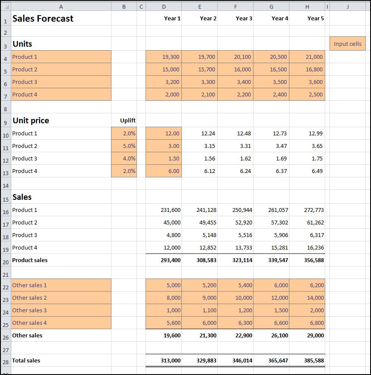Select column D header
This screenshot has width=371, height=375.
tap(164, 7)
